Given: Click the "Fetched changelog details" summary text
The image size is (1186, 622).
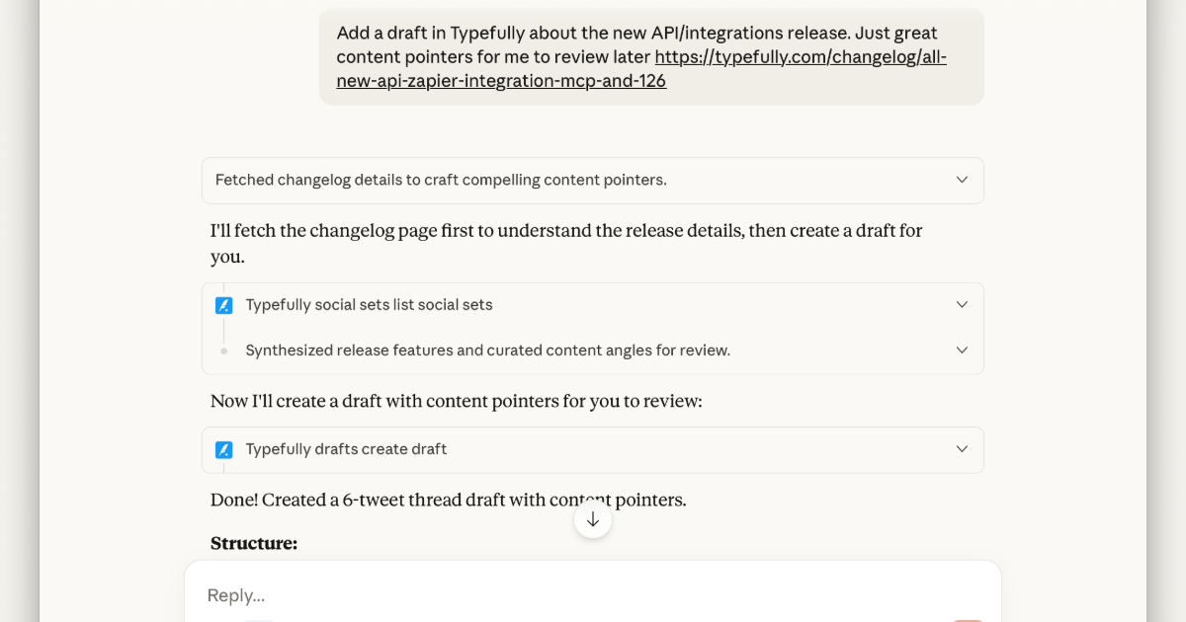Looking at the screenshot, I should click(441, 180).
